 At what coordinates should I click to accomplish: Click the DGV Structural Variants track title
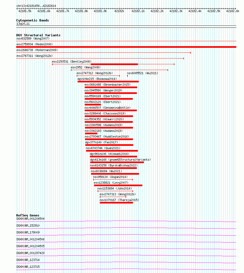[x=38, y=35]
